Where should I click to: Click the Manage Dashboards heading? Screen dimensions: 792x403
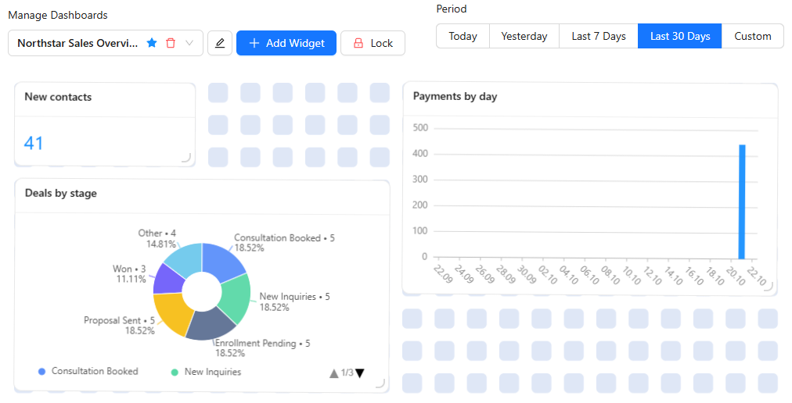58,15
